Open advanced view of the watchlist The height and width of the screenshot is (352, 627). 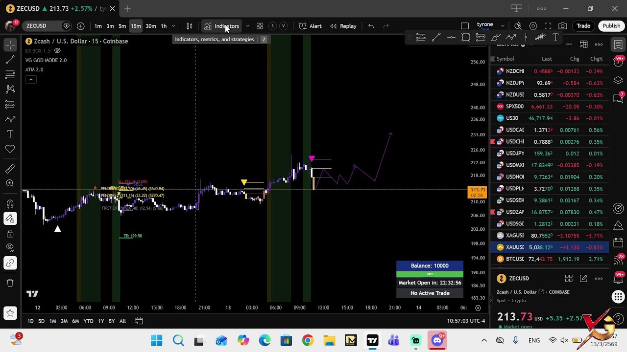click(x=584, y=44)
